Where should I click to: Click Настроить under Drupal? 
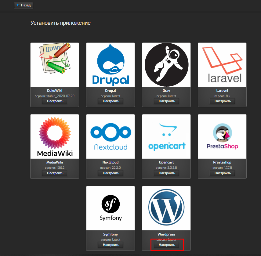[111, 101]
